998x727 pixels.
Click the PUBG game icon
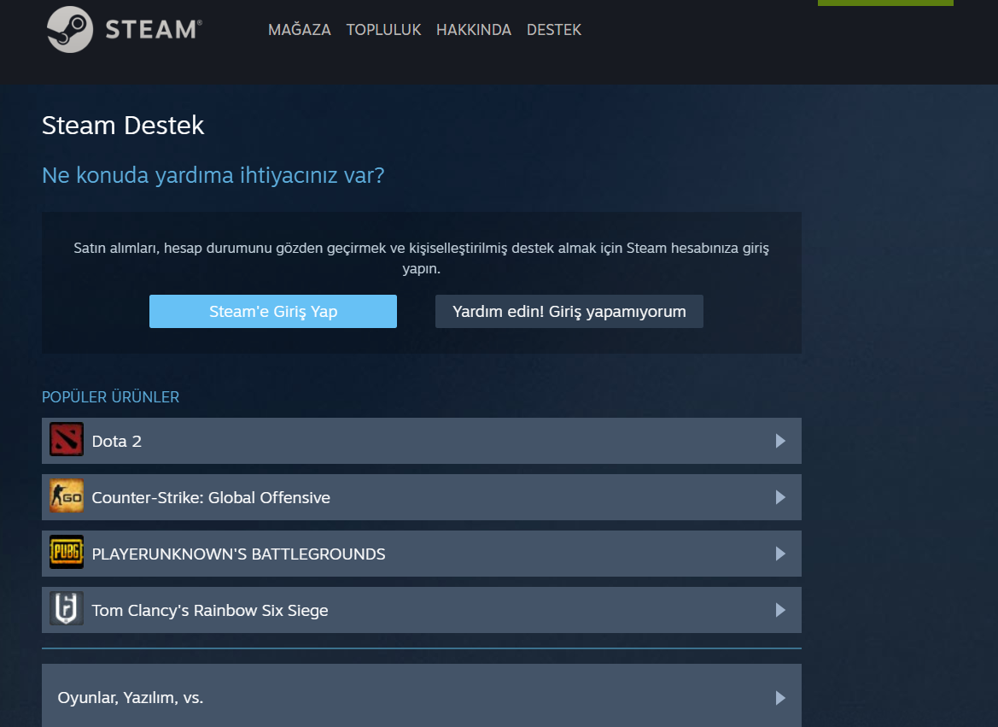(x=66, y=554)
